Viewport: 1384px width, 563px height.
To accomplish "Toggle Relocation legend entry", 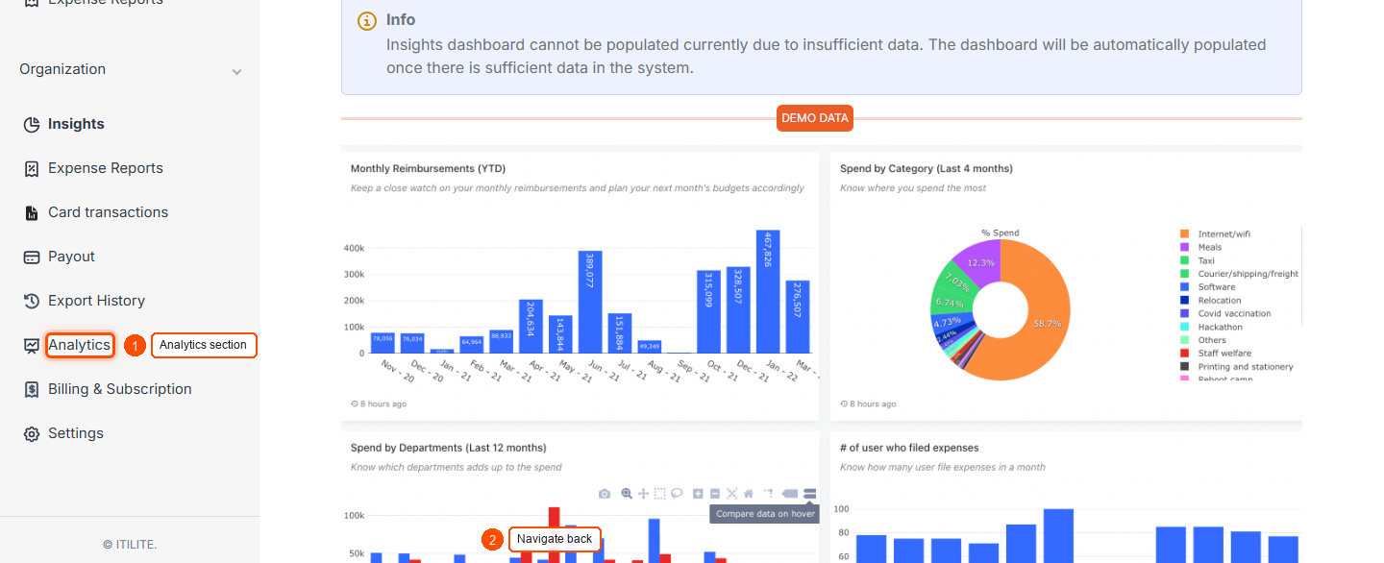I will click(x=1210, y=300).
